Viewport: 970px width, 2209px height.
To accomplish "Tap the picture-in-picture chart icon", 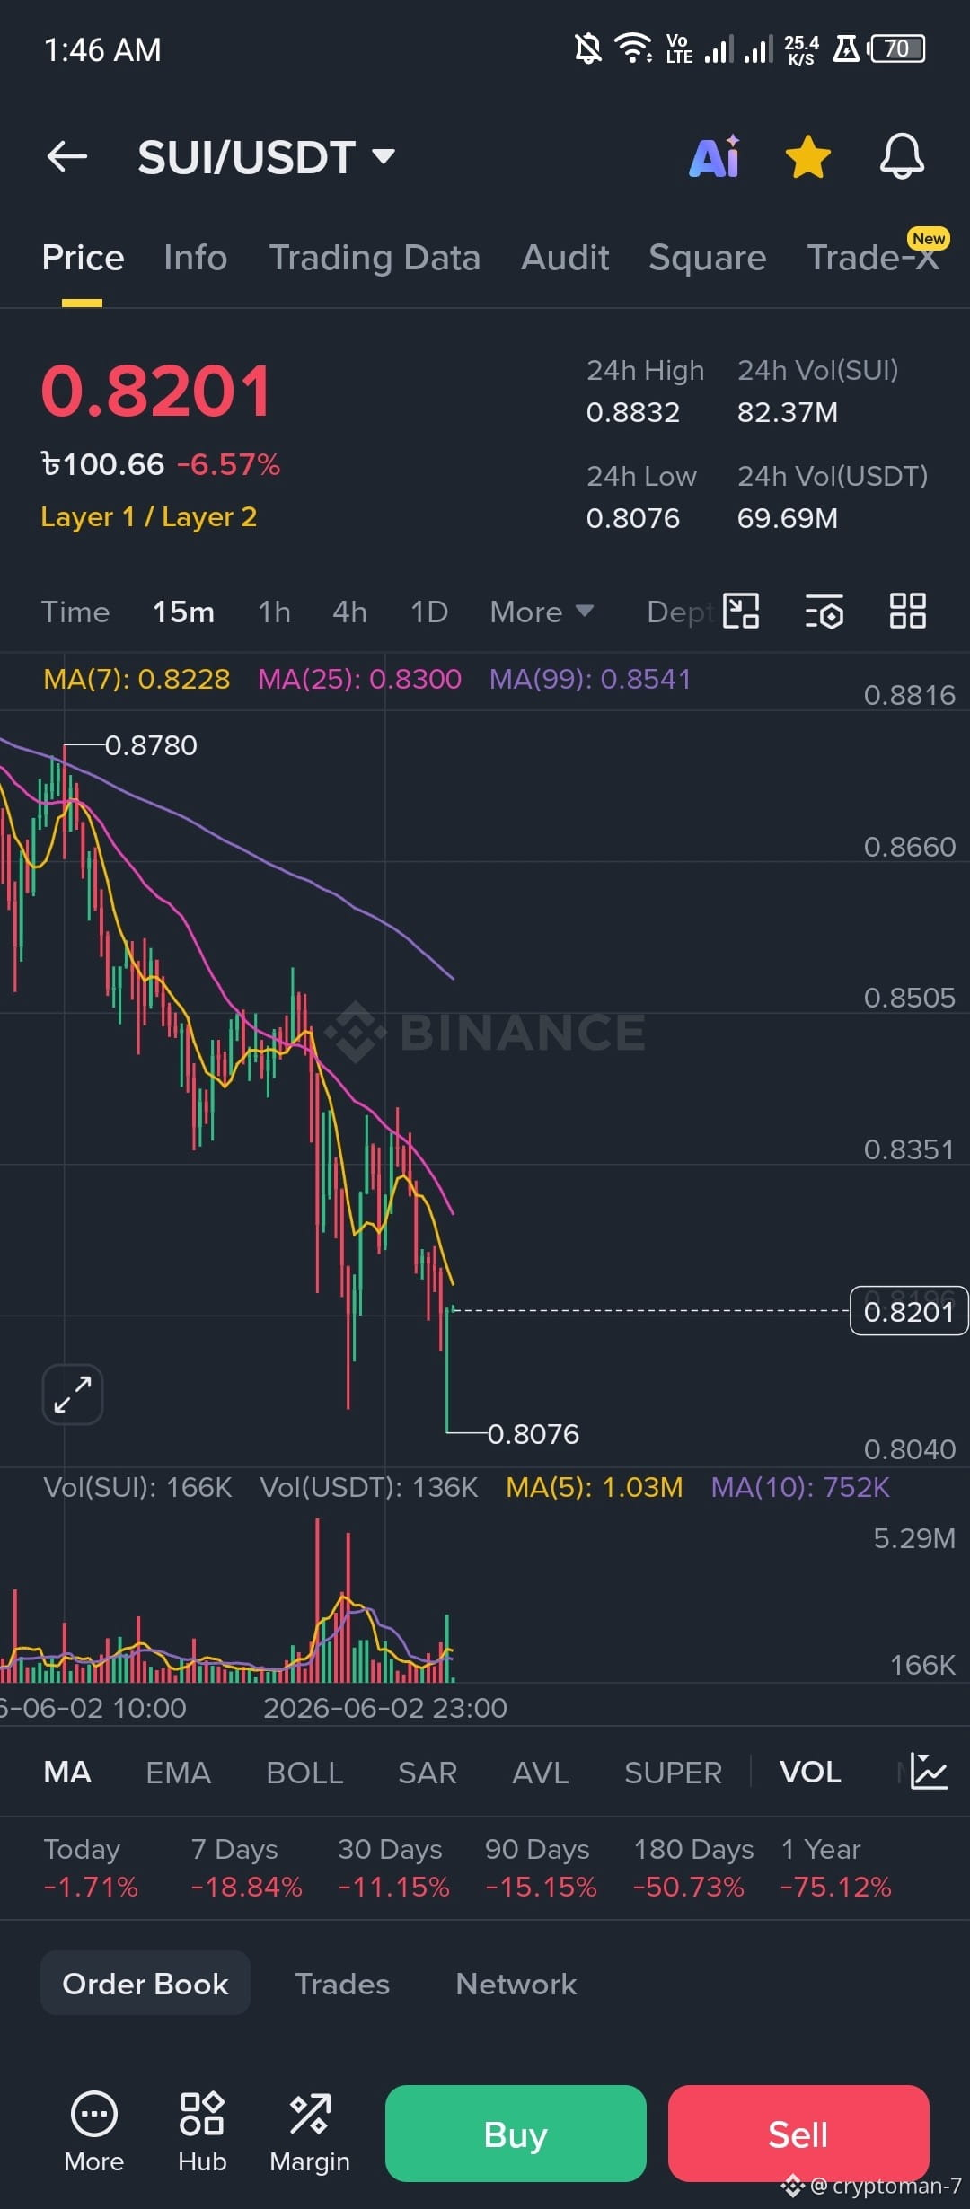I will tap(741, 612).
